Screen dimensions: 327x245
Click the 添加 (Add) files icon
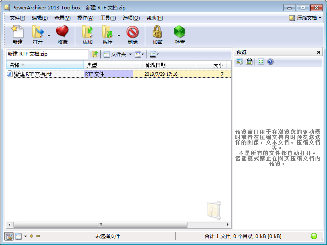click(x=88, y=35)
